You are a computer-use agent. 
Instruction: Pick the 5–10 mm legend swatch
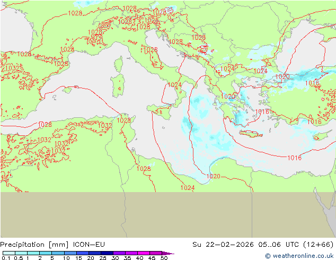click(x=58, y=253)
